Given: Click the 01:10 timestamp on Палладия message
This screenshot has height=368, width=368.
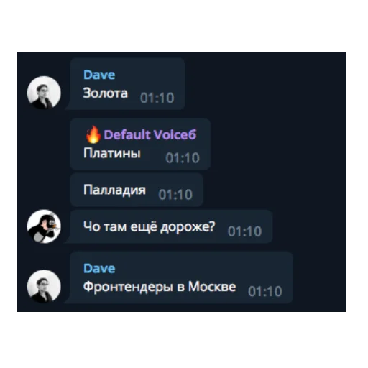Looking at the screenshot, I should click(x=175, y=195).
